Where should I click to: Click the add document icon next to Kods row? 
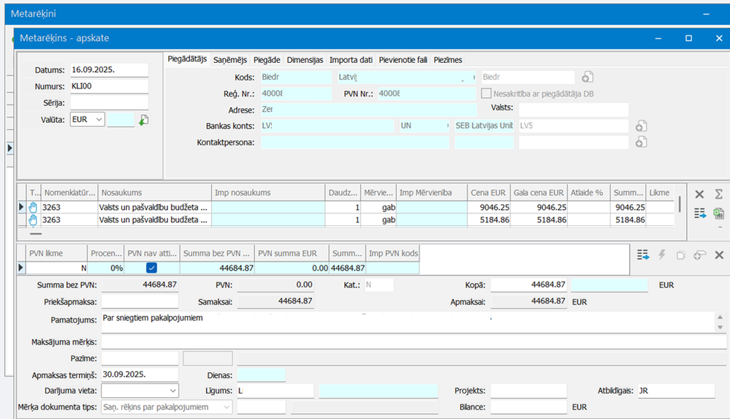click(x=588, y=77)
